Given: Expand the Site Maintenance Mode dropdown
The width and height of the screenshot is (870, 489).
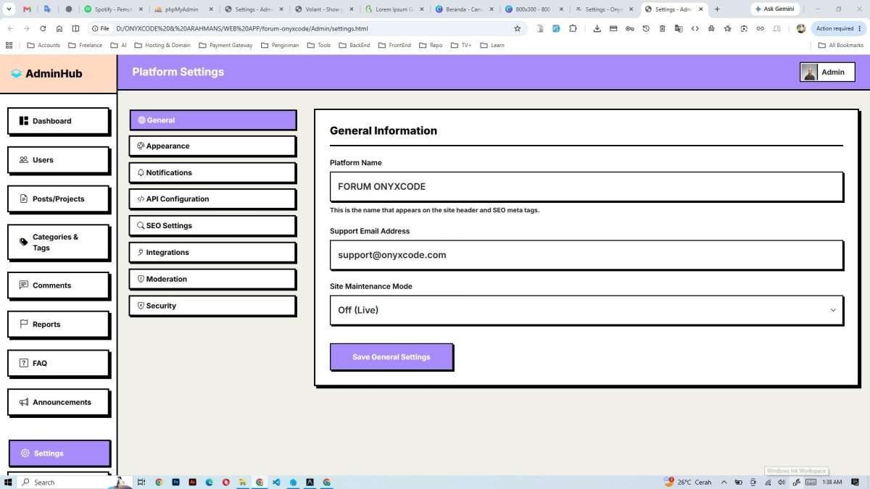Looking at the screenshot, I should 587,310.
